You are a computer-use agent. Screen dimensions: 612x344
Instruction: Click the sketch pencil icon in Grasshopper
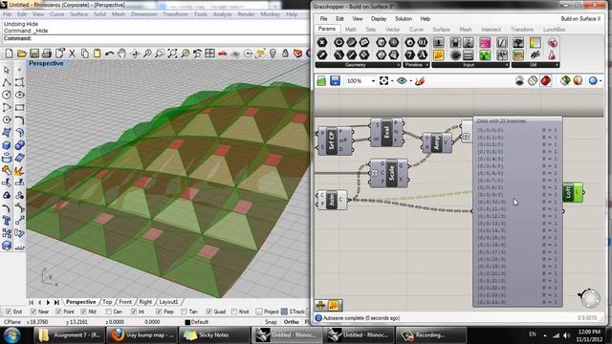click(420, 80)
